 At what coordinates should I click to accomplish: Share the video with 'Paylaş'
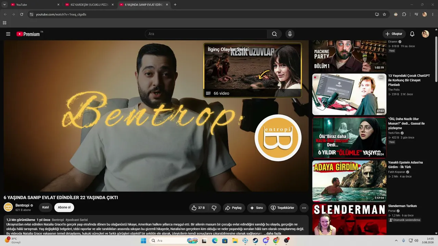click(x=234, y=208)
